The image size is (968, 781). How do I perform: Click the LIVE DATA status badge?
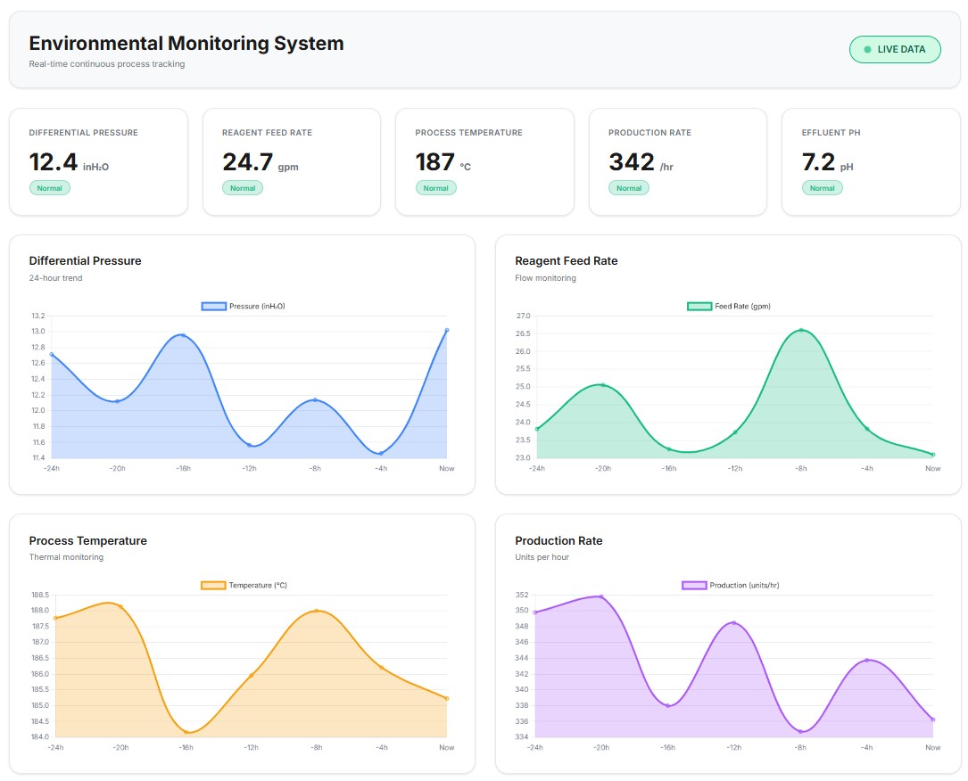(894, 50)
